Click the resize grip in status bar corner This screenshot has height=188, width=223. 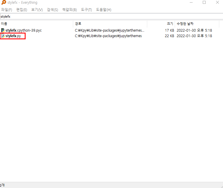pyautogui.click(x=222, y=187)
